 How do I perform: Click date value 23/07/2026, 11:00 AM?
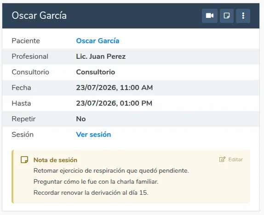click(115, 88)
